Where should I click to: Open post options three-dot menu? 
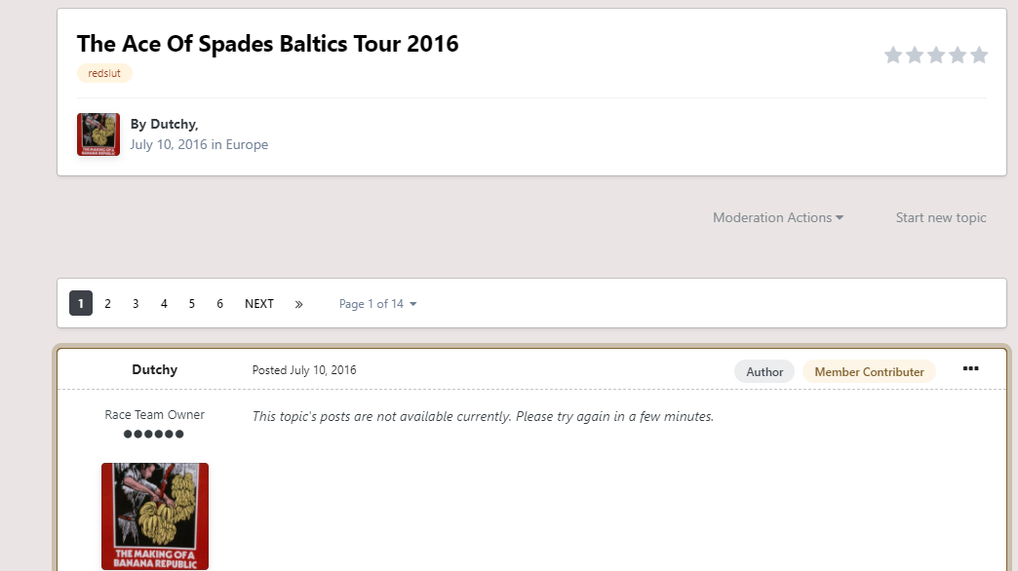click(970, 368)
